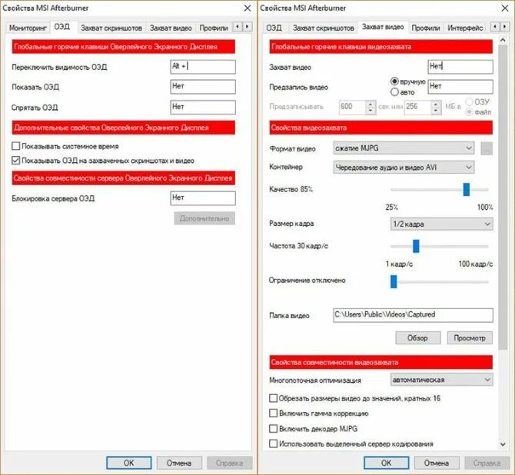Select ОЗУ radio option

(470, 101)
